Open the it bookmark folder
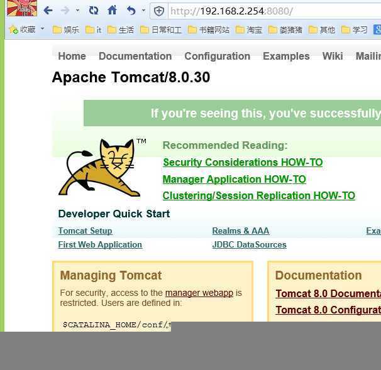 93,30
